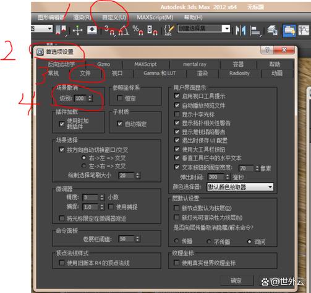Click the 精度 spinner arrows
Image resolution: width=311 pixels, height=293 pixels.
tap(102, 197)
